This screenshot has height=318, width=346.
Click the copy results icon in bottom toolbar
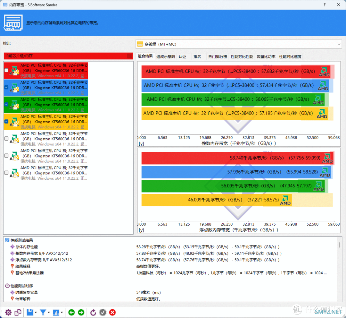tap(18, 312)
